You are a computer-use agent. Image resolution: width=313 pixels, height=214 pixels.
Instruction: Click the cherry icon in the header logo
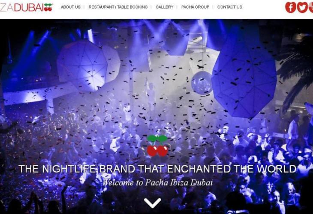tap(48, 7)
